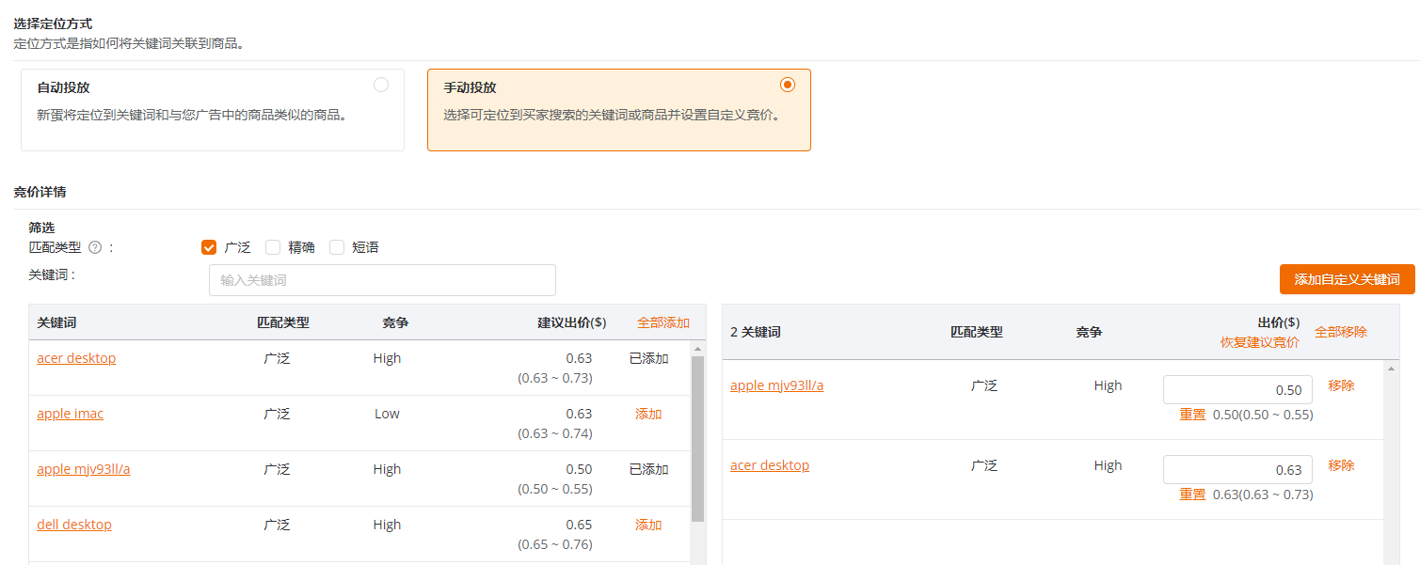Remove acer desktop from added keywords

click(x=1341, y=465)
